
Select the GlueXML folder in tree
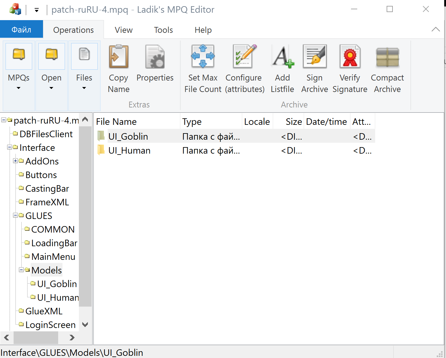point(44,311)
